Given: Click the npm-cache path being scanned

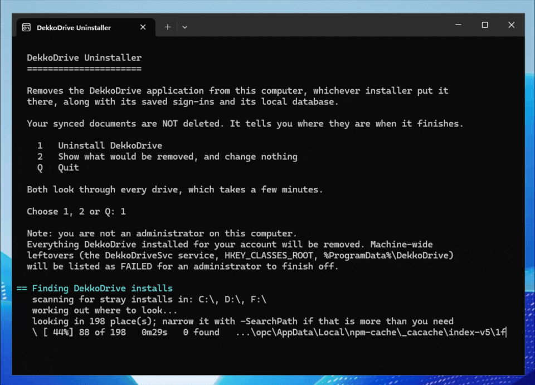Looking at the screenshot, I should 371,332.
